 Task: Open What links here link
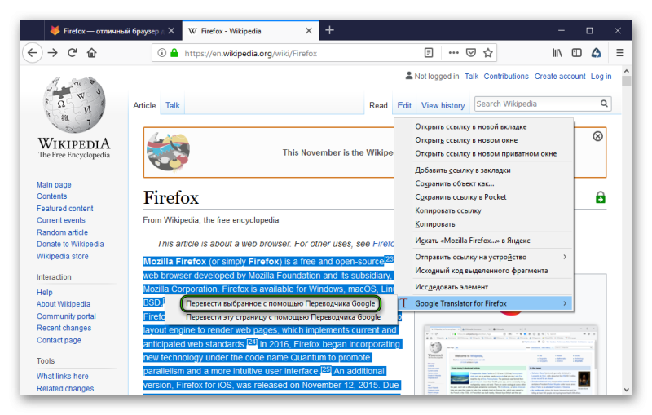pyautogui.click(x=63, y=377)
